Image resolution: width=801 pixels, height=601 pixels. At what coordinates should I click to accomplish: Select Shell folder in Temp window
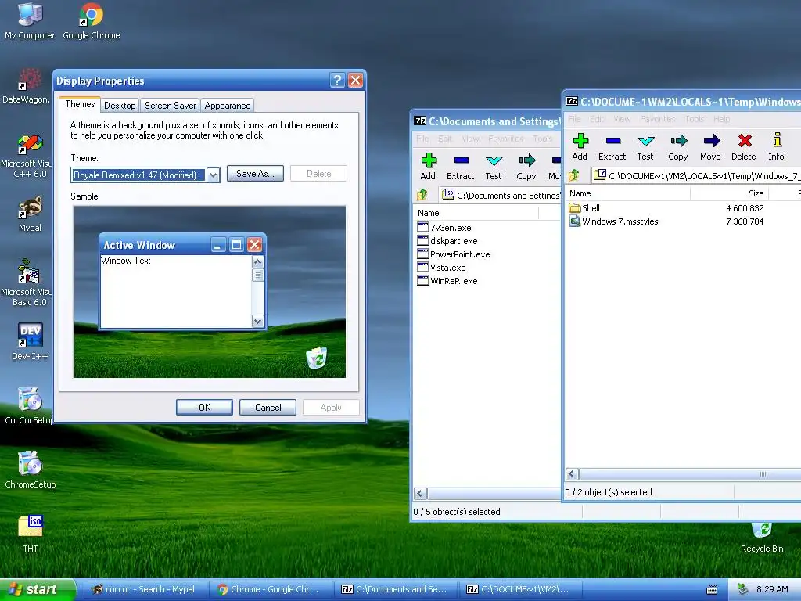[x=584, y=208]
